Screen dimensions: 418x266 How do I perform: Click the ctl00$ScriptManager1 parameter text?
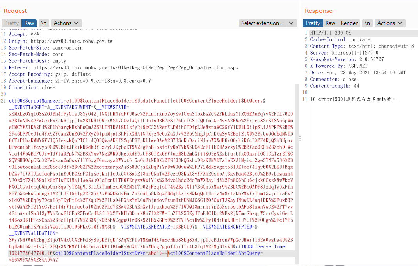point(36,101)
